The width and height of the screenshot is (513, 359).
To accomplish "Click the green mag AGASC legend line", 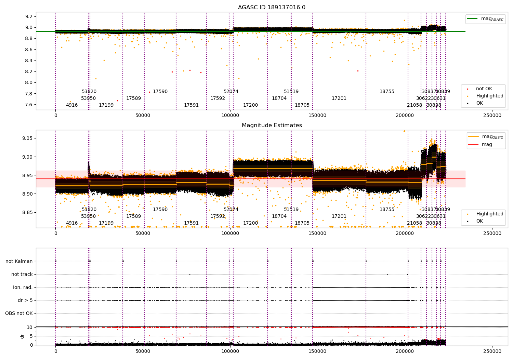I will pyautogui.click(x=473, y=19).
